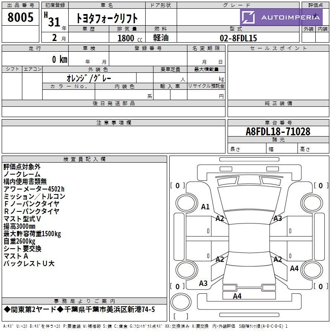Click the lot number 8005

coord(20,17)
